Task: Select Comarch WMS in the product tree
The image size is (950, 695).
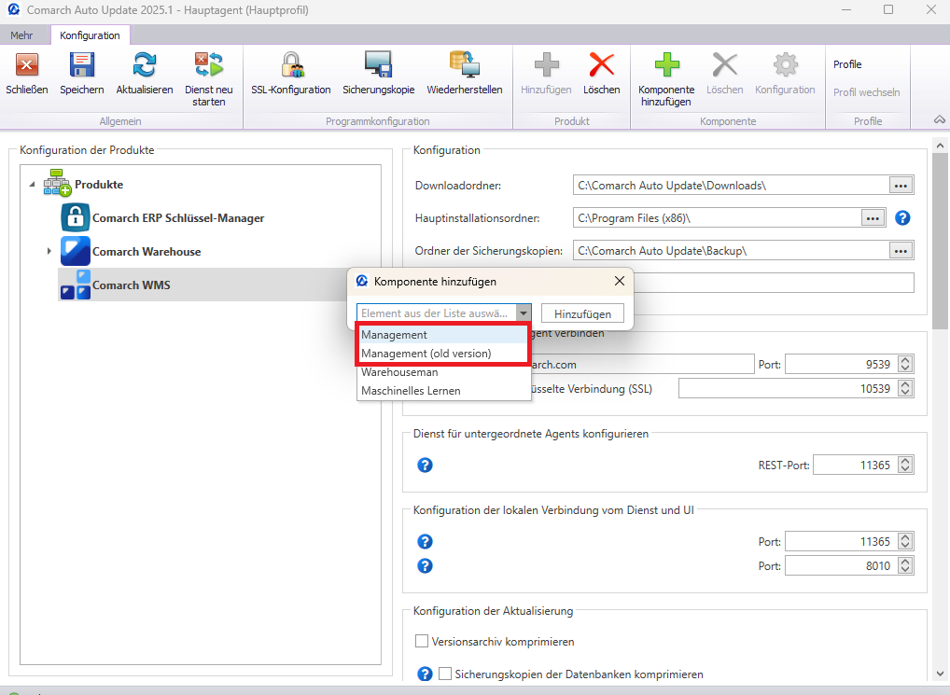Action: [132, 285]
